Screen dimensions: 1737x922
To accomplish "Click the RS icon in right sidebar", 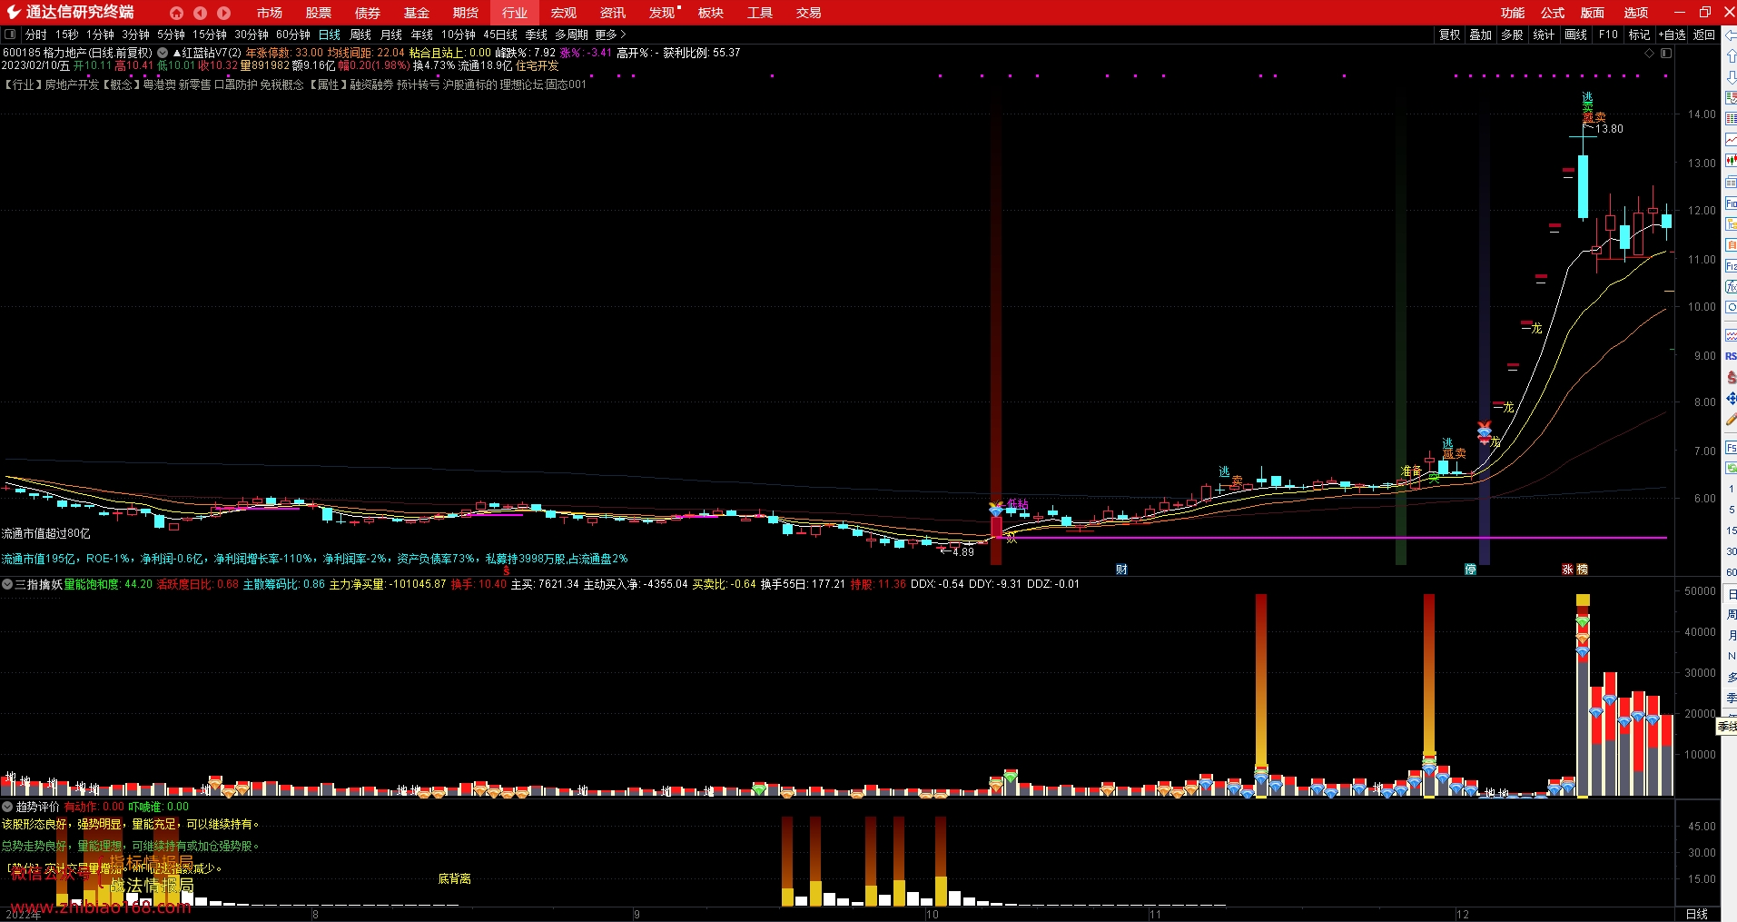I will tap(1731, 356).
